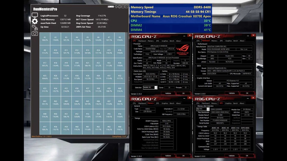Click Validate in the Memory timings CPU-Z window
The width and height of the screenshot is (287, 161).
tap(168, 156)
